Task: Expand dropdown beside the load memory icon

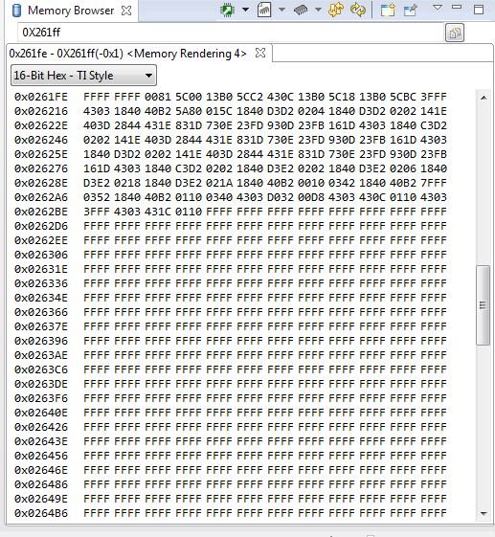Action: pyautogui.click(x=281, y=10)
